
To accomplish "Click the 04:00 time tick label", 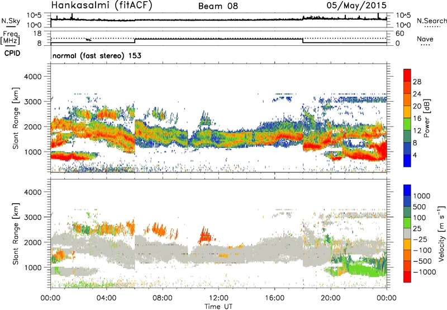I will pyautogui.click(x=106, y=298).
